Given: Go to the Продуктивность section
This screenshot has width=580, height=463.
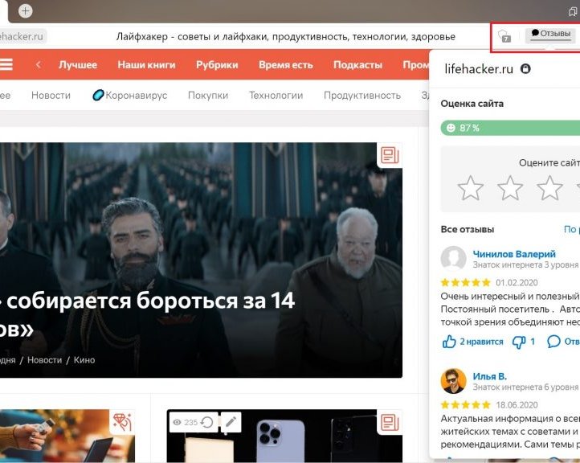Looking at the screenshot, I should tap(362, 96).
